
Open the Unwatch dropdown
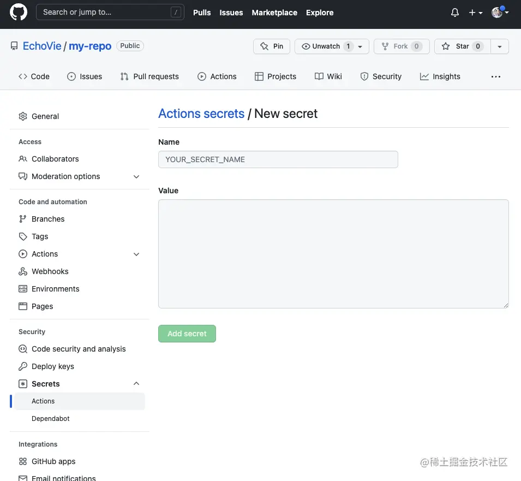coord(332,46)
